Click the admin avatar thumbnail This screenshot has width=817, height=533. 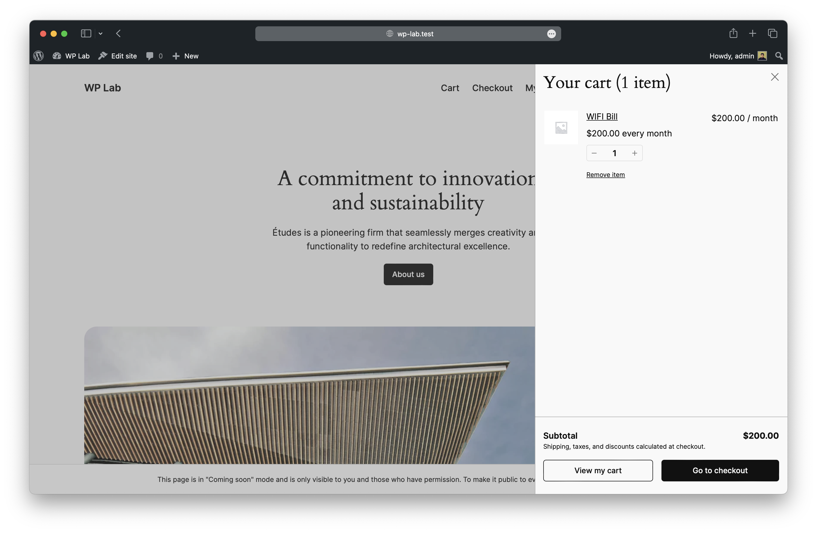tap(762, 56)
